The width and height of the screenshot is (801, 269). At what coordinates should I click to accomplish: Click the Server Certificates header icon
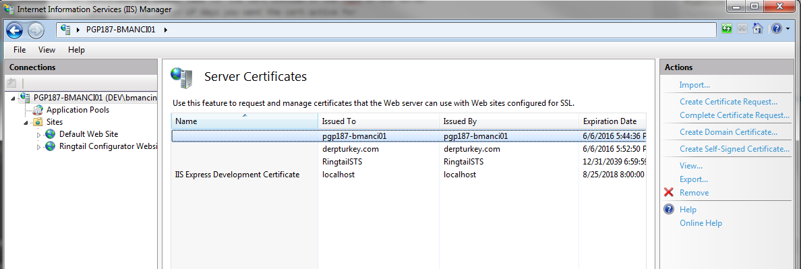[182, 78]
